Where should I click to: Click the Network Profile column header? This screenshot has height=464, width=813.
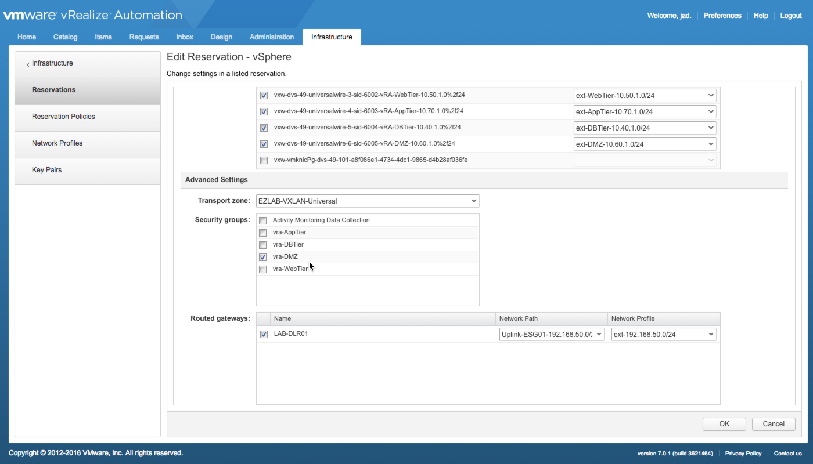(664, 319)
